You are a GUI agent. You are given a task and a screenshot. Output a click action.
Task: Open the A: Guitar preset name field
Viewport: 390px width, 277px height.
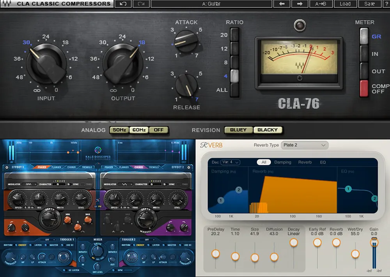pos(211,4)
